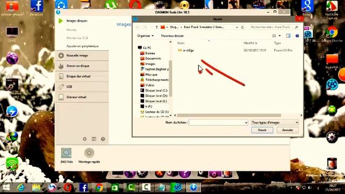This screenshot has width=345, height=194.
Task: Open Disque dur virtuel section
Action: [x=82, y=76]
